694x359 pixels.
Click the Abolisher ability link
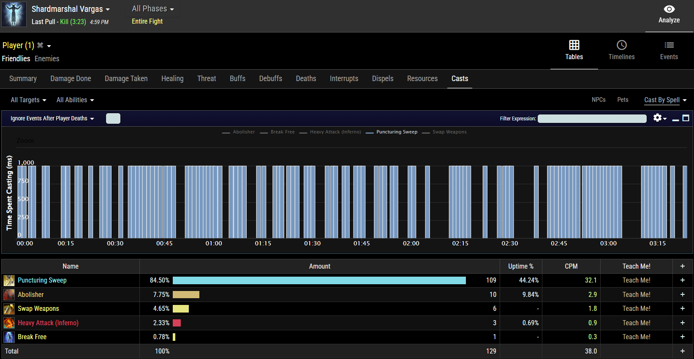(30, 295)
